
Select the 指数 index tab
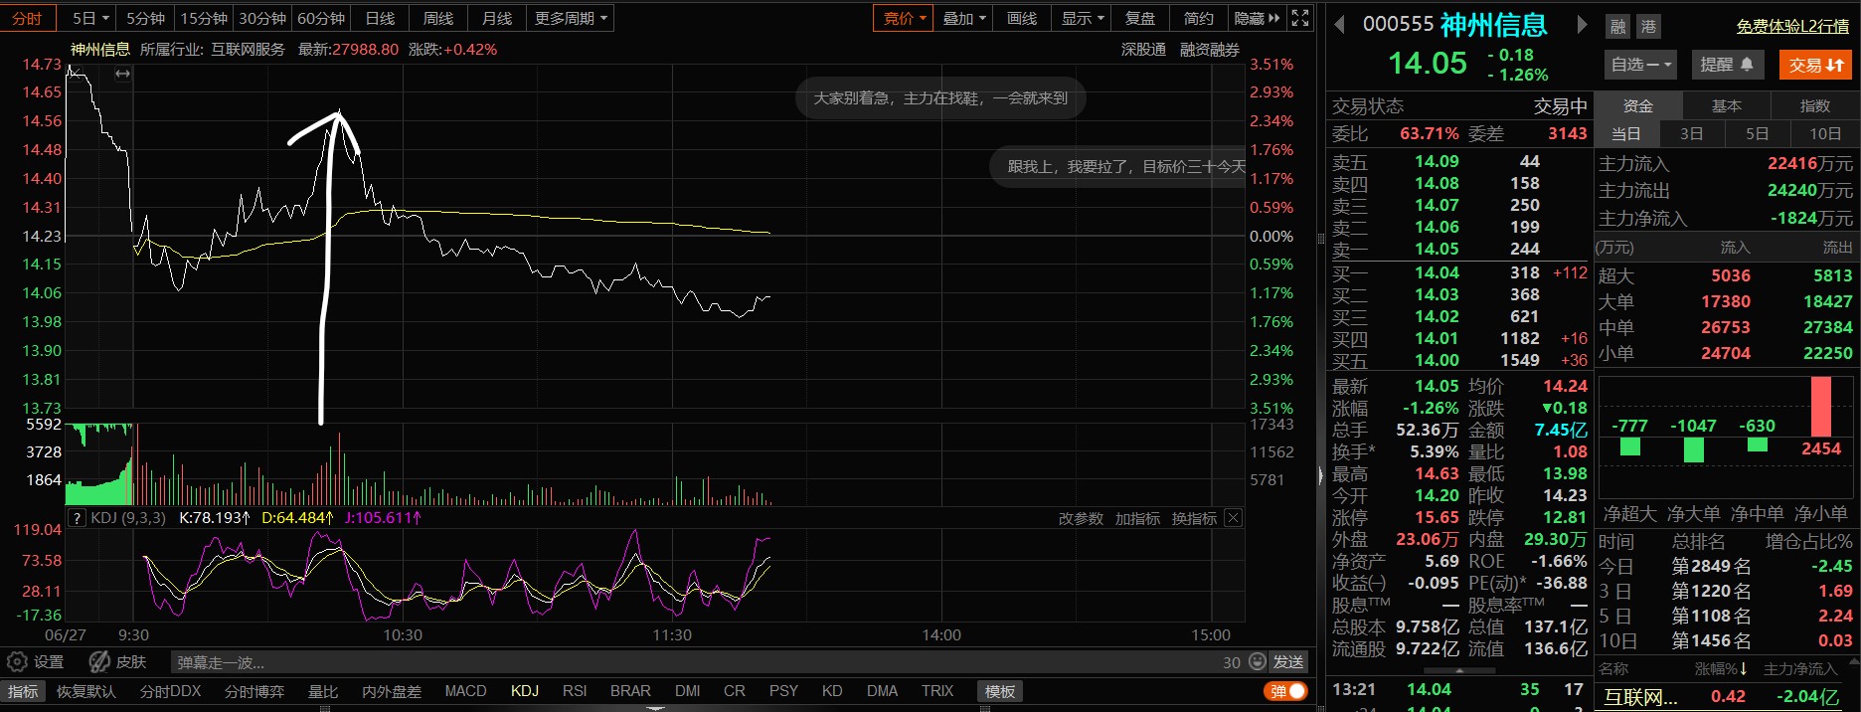point(1815,105)
